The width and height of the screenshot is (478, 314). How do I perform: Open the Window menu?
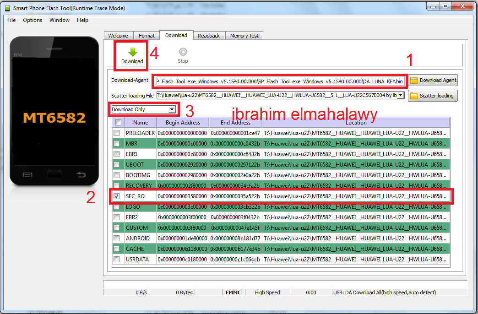60,20
